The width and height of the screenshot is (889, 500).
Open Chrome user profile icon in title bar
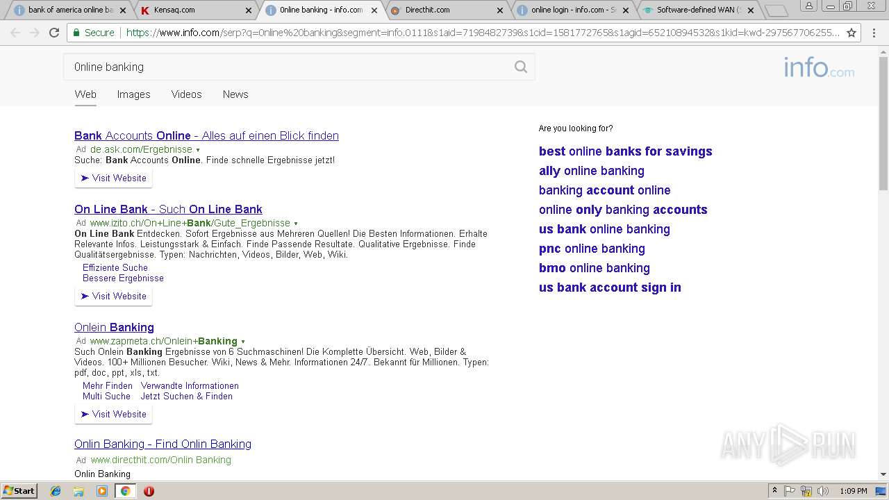point(808,6)
